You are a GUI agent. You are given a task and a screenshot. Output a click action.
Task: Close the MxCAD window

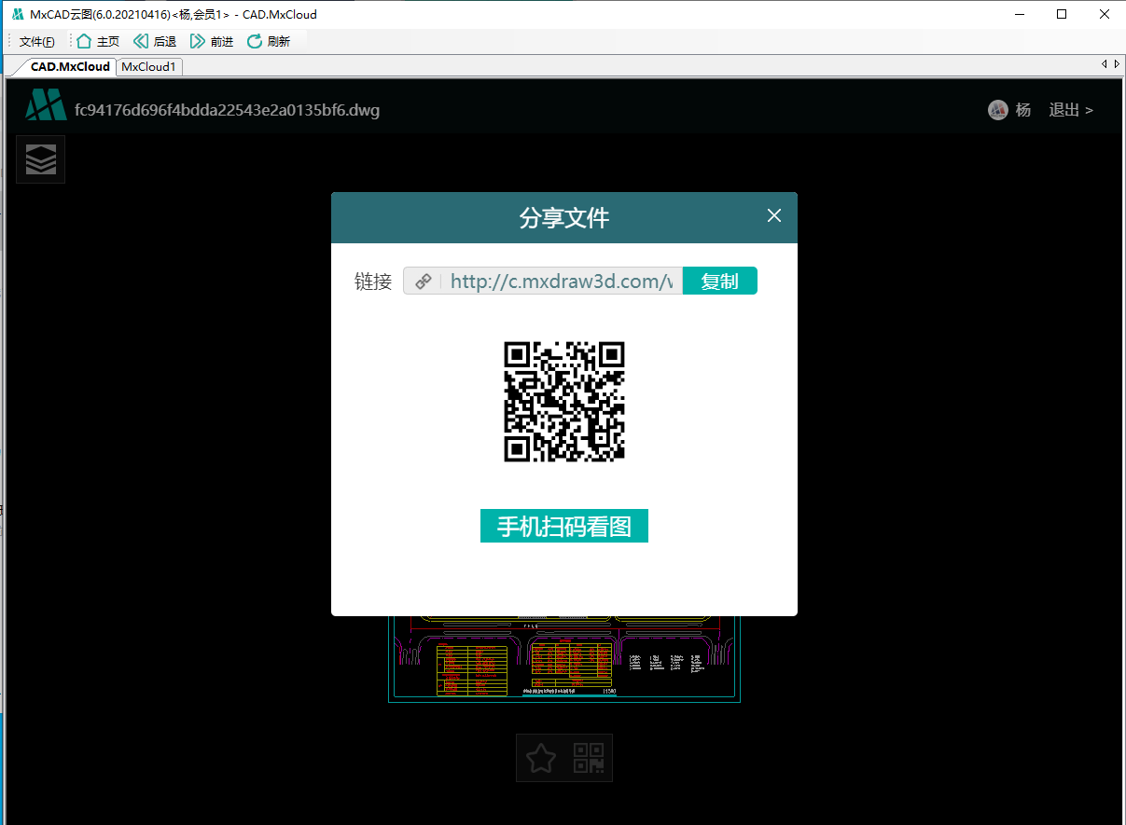[1105, 14]
